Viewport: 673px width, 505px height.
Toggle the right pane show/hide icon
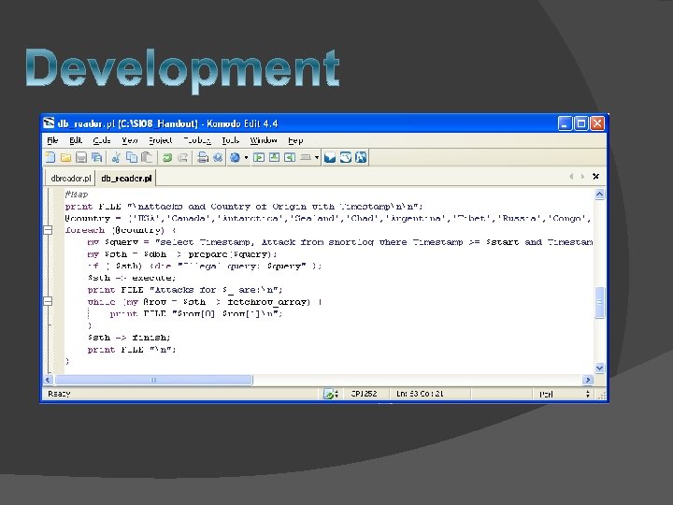point(361,158)
